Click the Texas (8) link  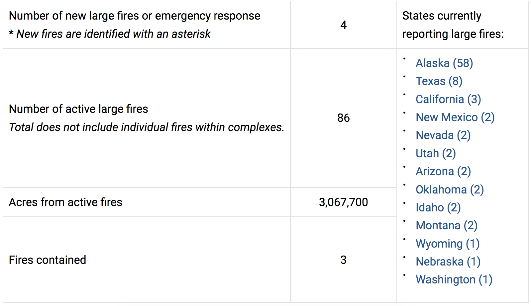coord(439,81)
